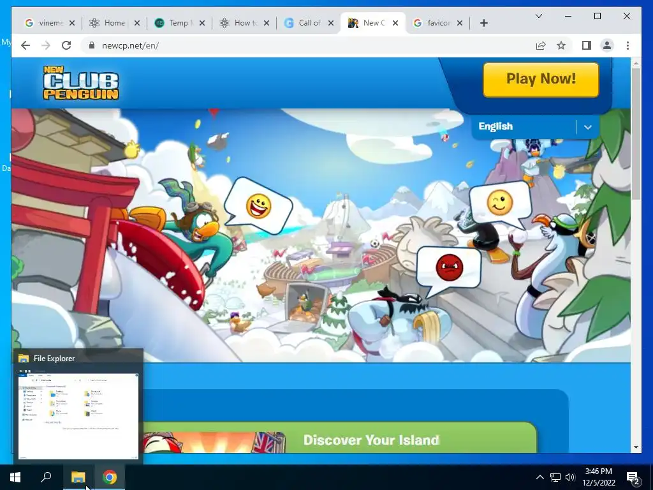Open the Windows Start menu
Screen dimensions: 653x490
click(15, 477)
